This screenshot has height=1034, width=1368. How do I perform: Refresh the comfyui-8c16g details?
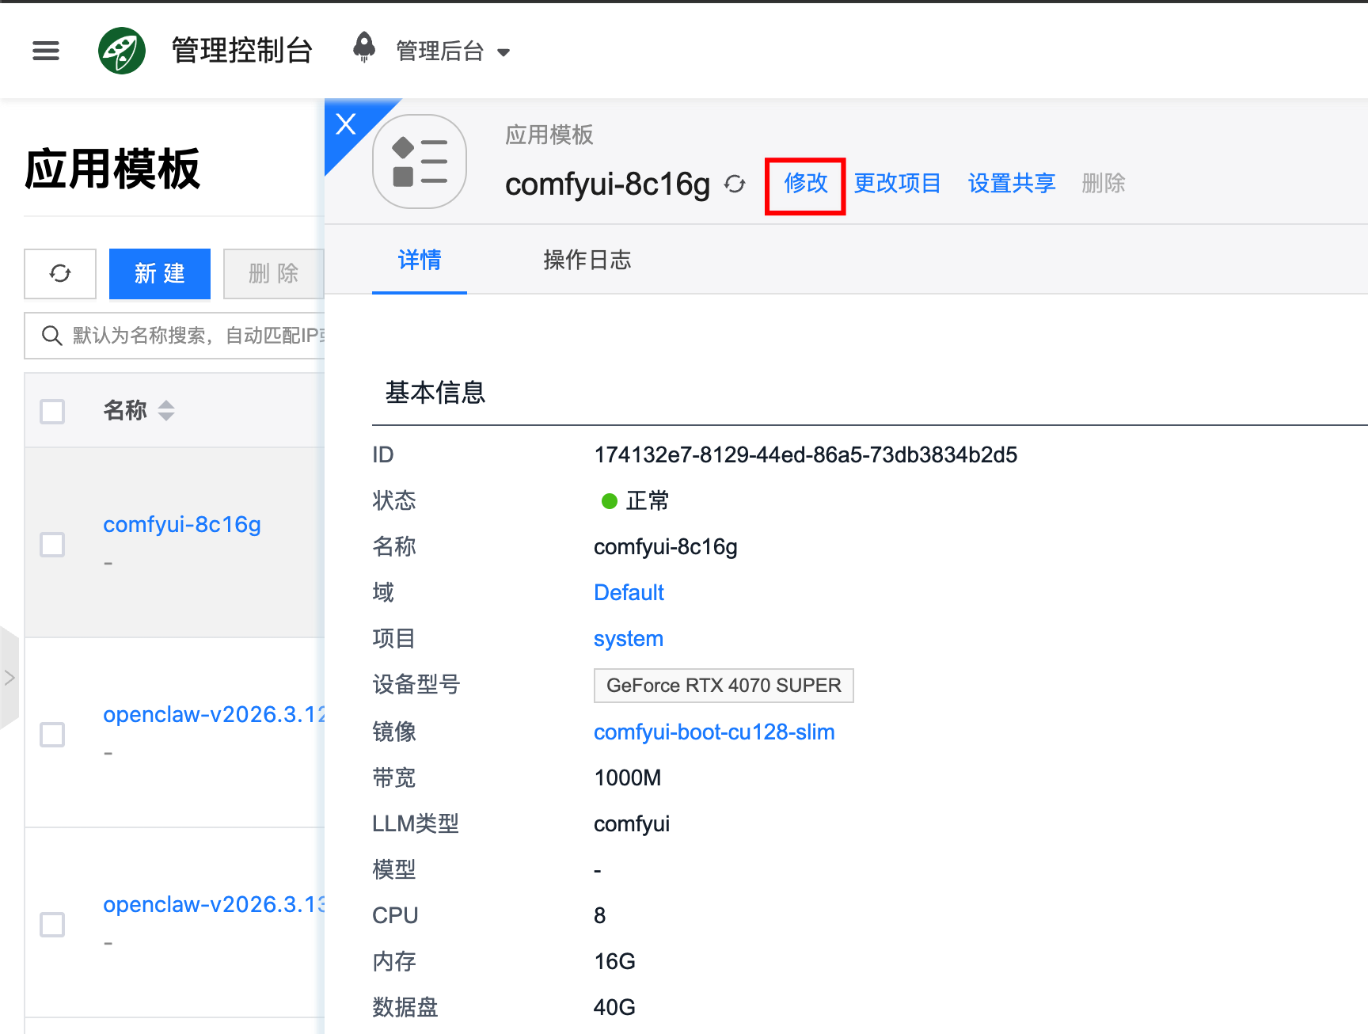pos(735,184)
